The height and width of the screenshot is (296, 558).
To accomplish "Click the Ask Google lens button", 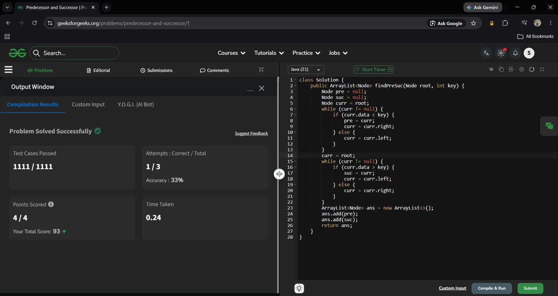I will point(446,23).
